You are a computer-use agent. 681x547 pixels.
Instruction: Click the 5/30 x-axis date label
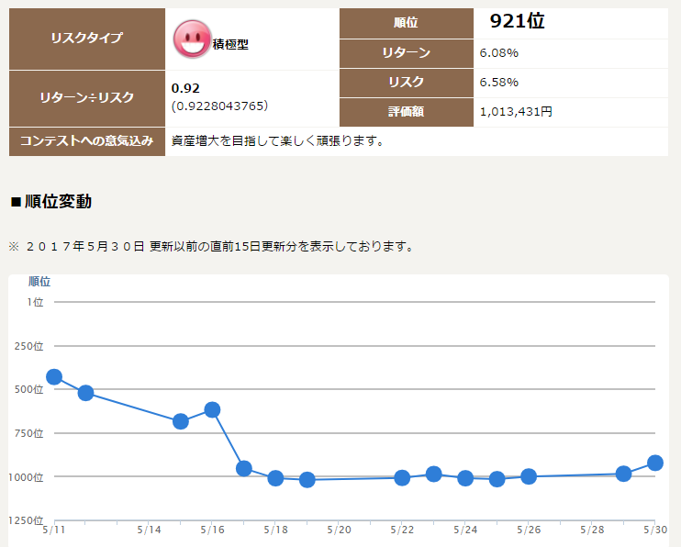[x=655, y=530]
